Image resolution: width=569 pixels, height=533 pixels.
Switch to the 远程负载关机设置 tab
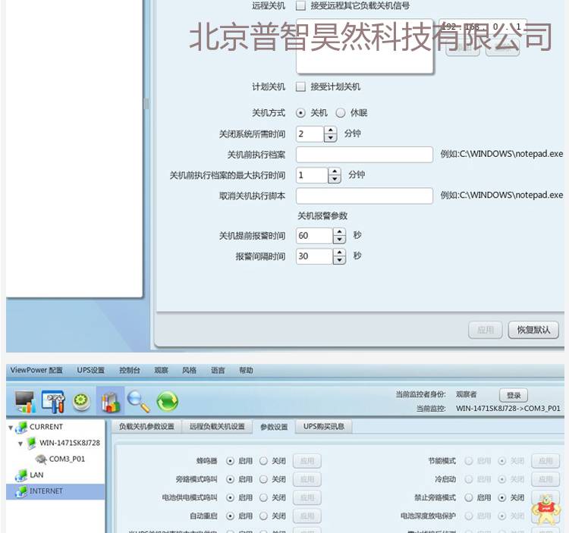[x=217, y=427]
